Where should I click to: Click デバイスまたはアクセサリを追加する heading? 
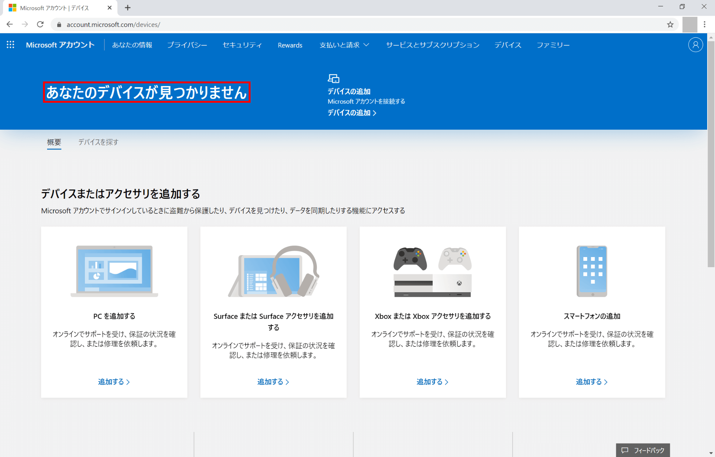[120, 194]
